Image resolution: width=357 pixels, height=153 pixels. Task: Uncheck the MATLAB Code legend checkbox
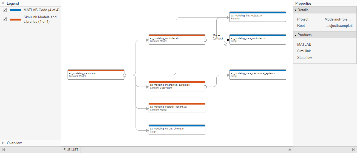(x=5, y=10)
